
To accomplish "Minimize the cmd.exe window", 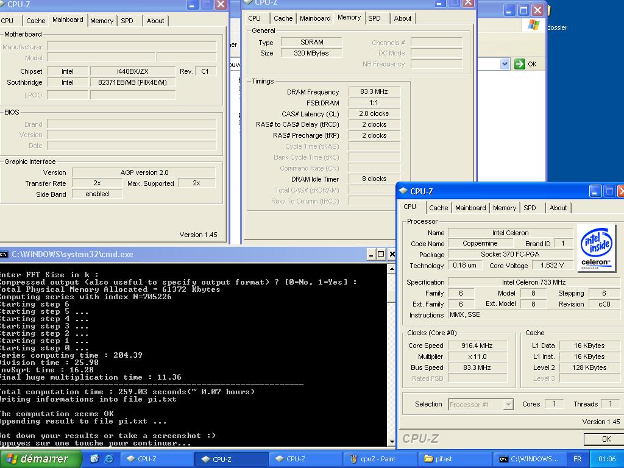I will 371,254.
